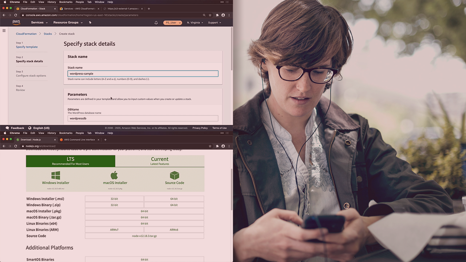Reload the CloudFormation page
This screenshot has width=466, height=262.
coord(16,15)
